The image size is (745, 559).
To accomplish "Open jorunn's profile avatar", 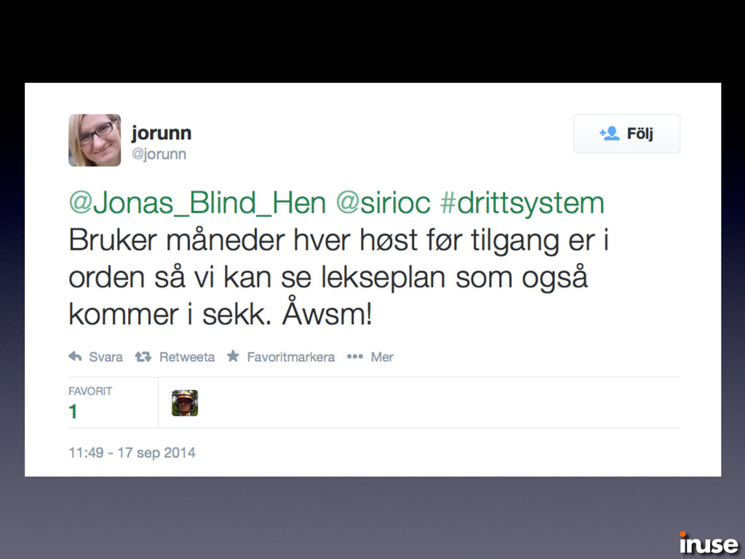I will [x=95, y=140].
